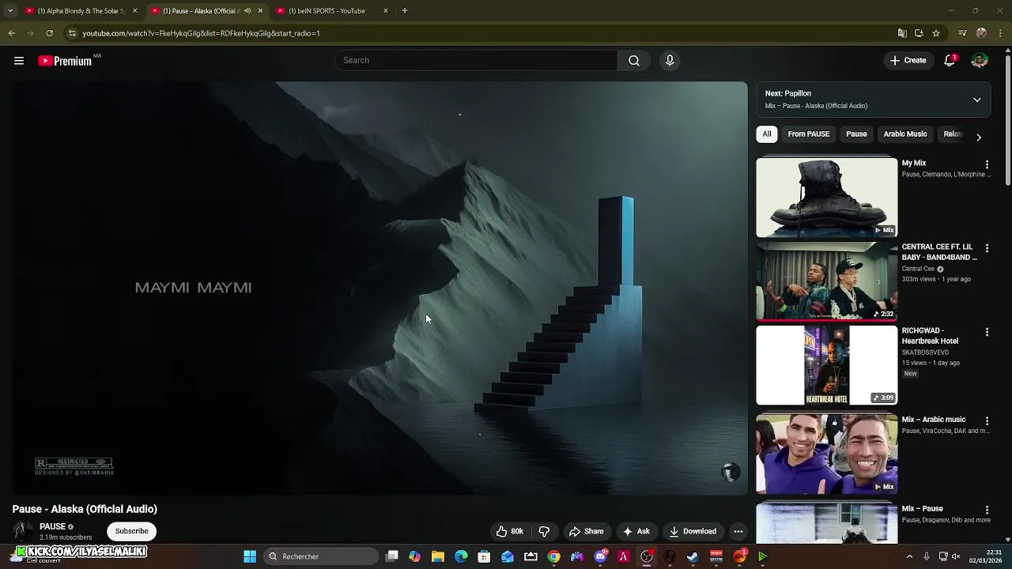The width and height of the screenshot is (1012, 569).
Task: Open the account avatar menu
Action: (980, 61)
